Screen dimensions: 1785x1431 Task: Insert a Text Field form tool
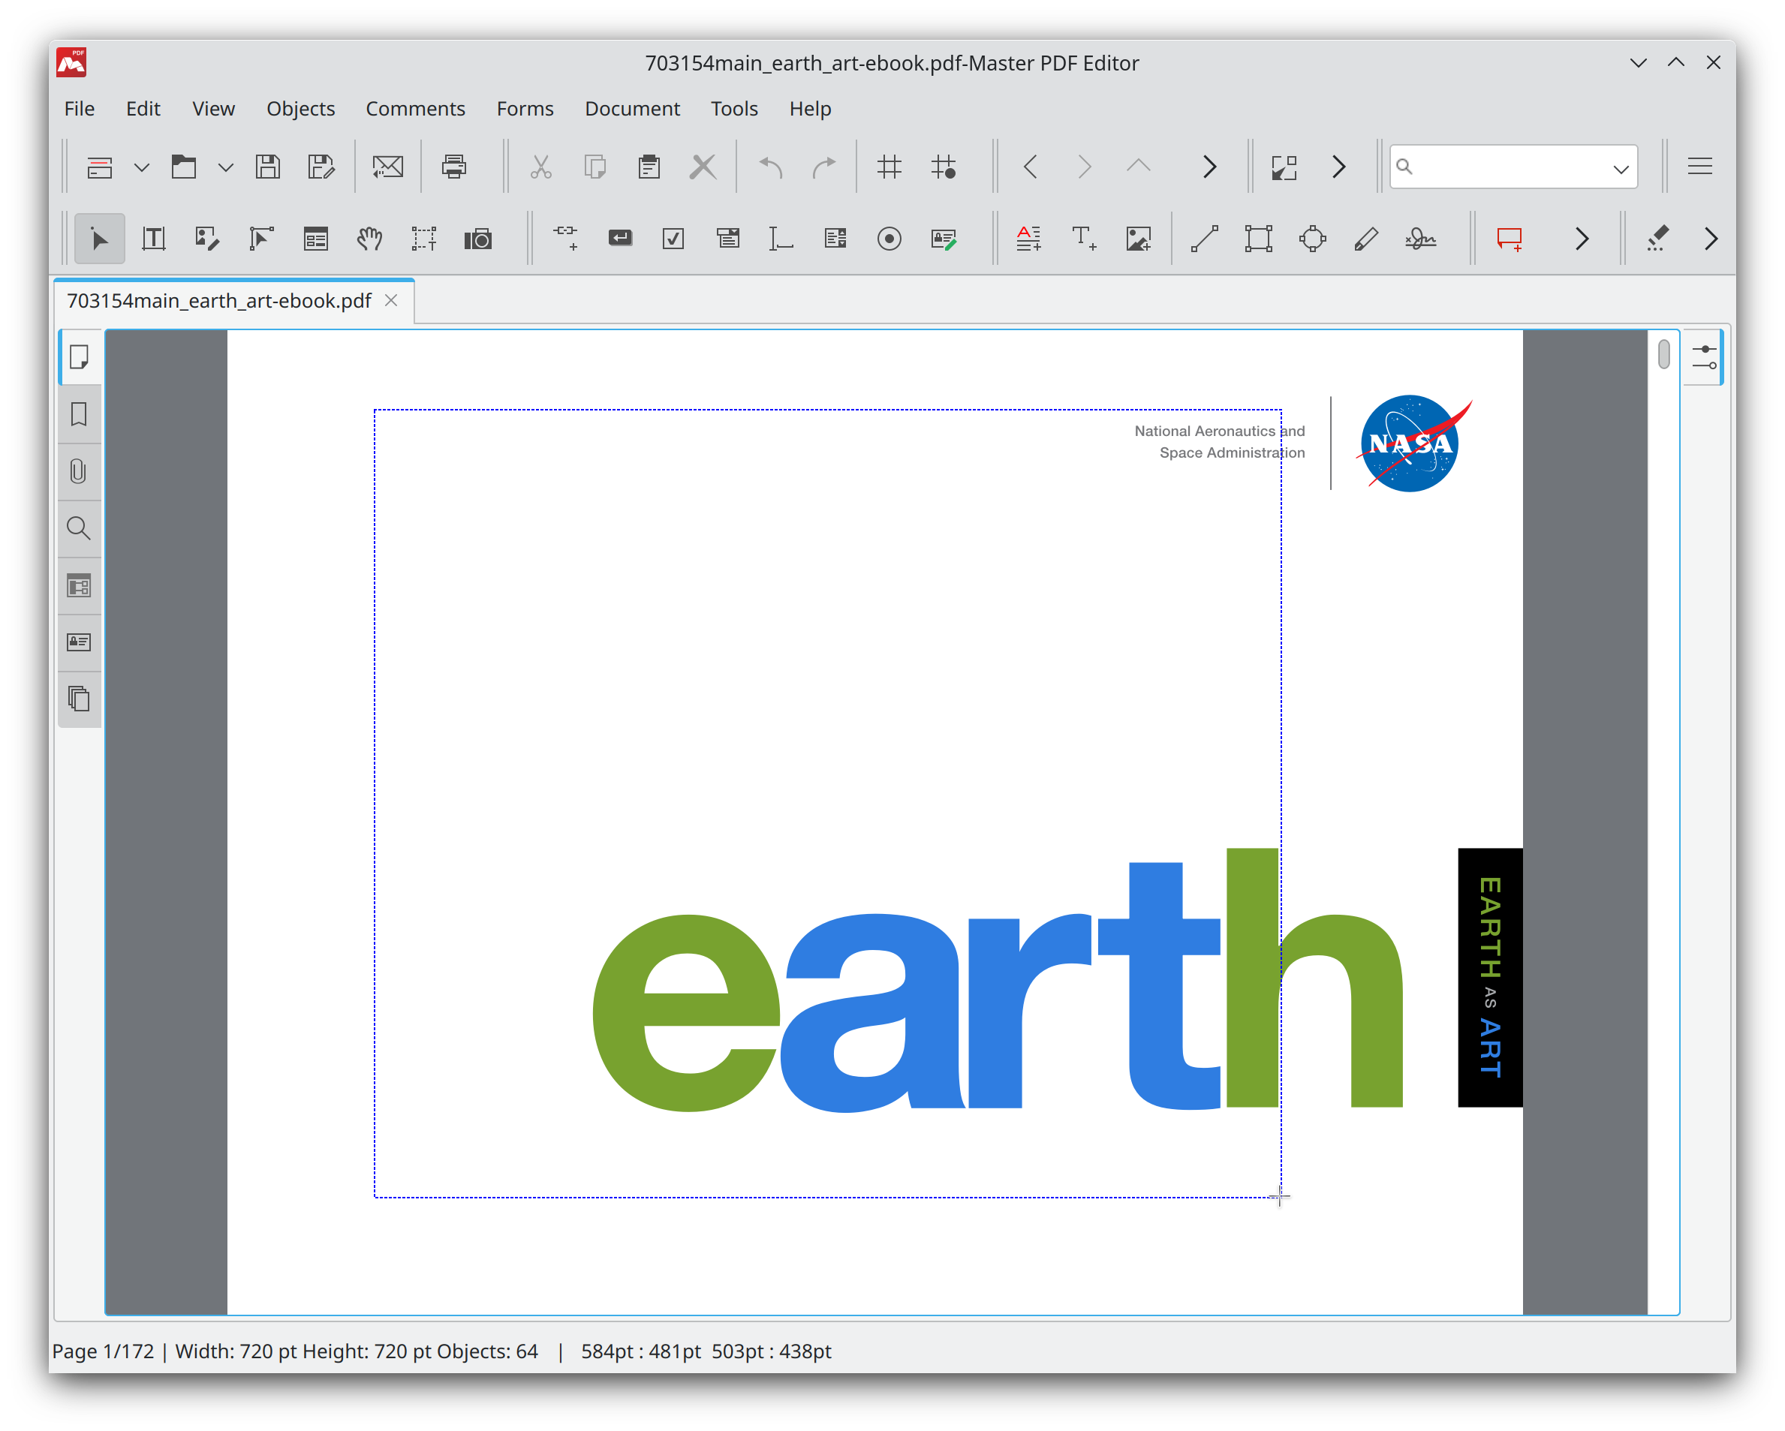(x=781, y=239)
